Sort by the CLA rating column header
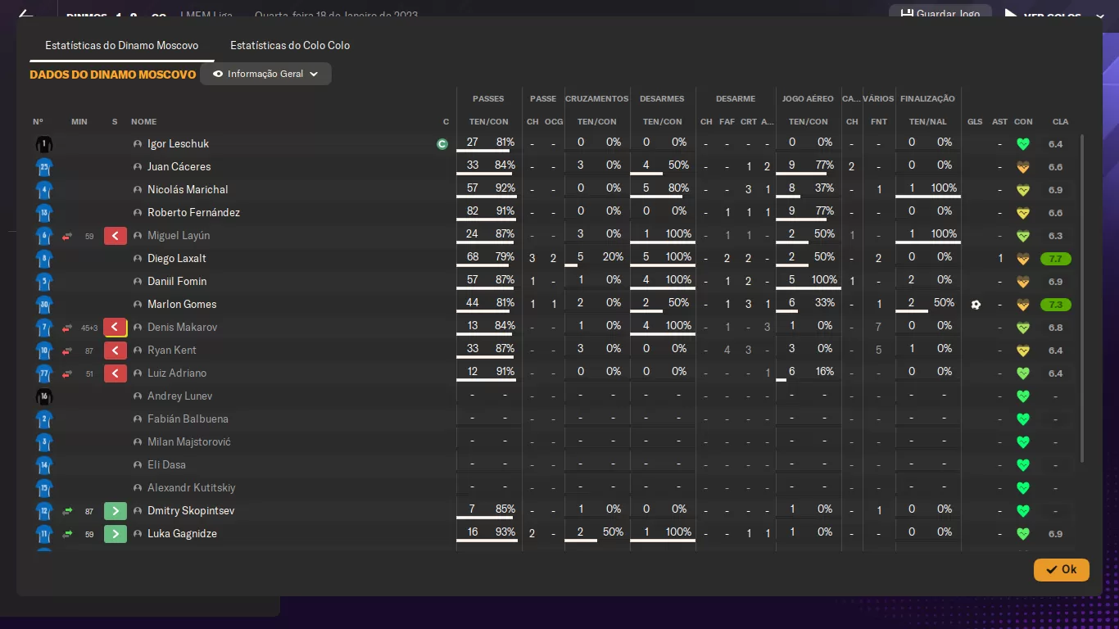The image size is (1119, 629). pos(1060,122)
